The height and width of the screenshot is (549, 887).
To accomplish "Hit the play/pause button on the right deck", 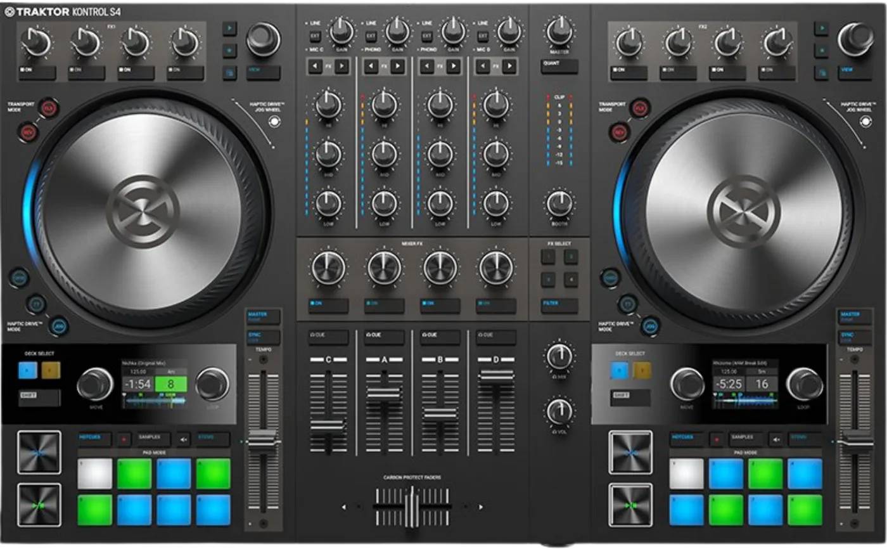I will tap(631, 505).
